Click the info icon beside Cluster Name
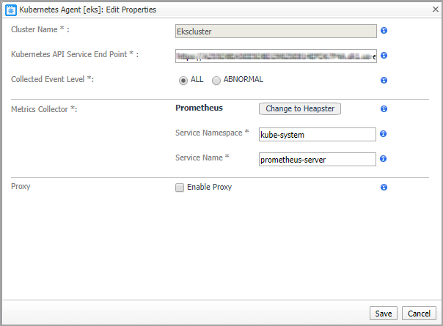 (x=384, y=31)
